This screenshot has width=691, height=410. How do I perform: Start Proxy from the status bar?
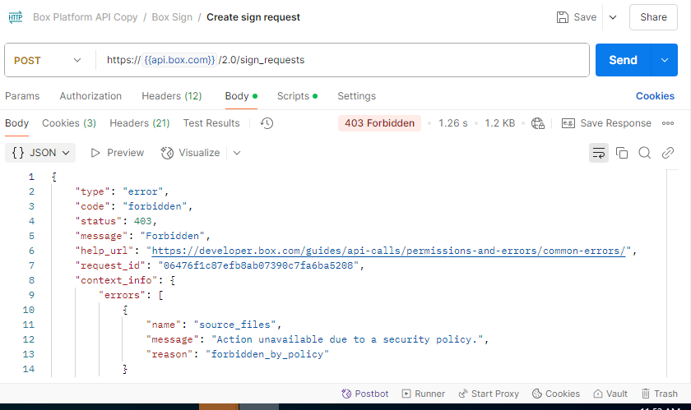click(x=489, y=394)
